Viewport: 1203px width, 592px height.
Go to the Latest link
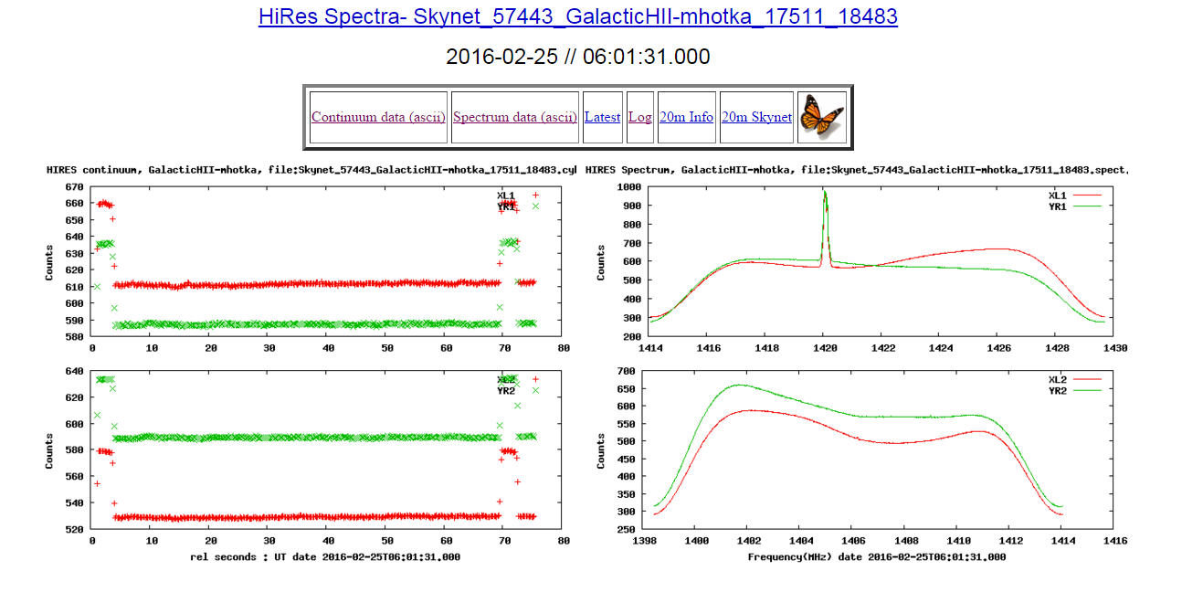click(602, 117)
